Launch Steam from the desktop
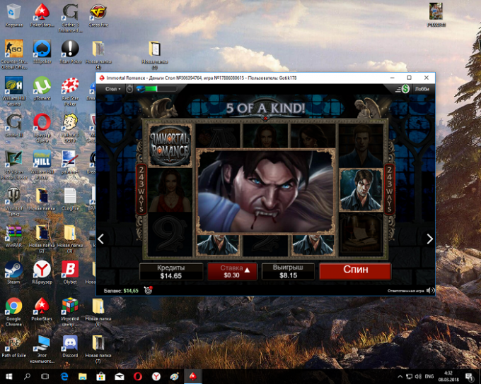This screenshot has height=384, width=481. click(14, 272)
